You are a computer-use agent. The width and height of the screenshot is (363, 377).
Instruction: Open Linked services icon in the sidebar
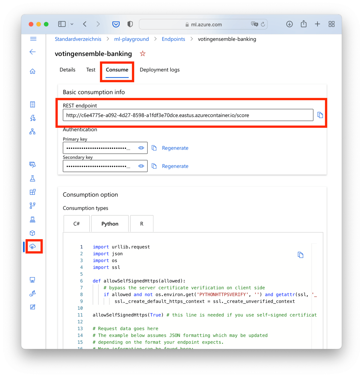33,293
